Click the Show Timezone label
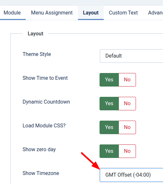This screenshot has height=184, width=163. 41,173
